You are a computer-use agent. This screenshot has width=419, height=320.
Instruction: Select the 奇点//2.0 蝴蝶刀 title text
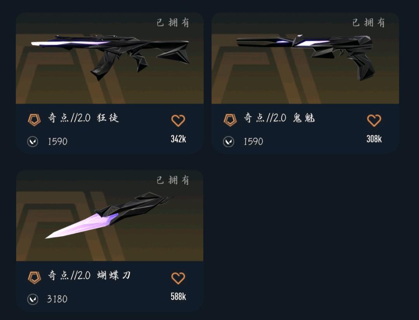click(89, 275)
